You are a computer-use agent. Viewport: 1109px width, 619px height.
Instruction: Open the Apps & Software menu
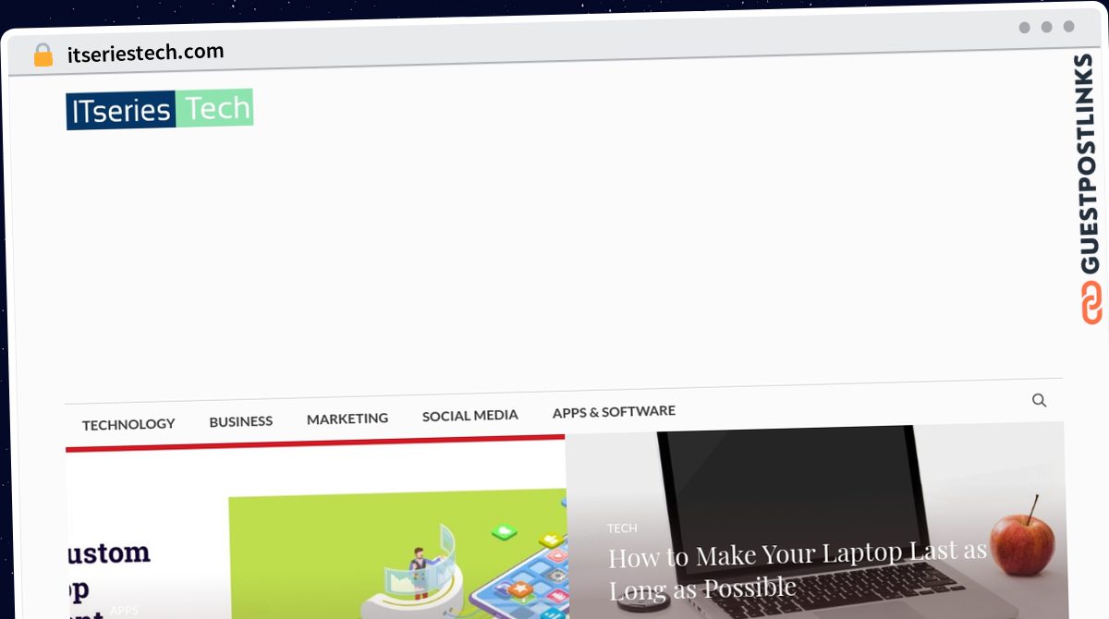(x=614, y=411)
